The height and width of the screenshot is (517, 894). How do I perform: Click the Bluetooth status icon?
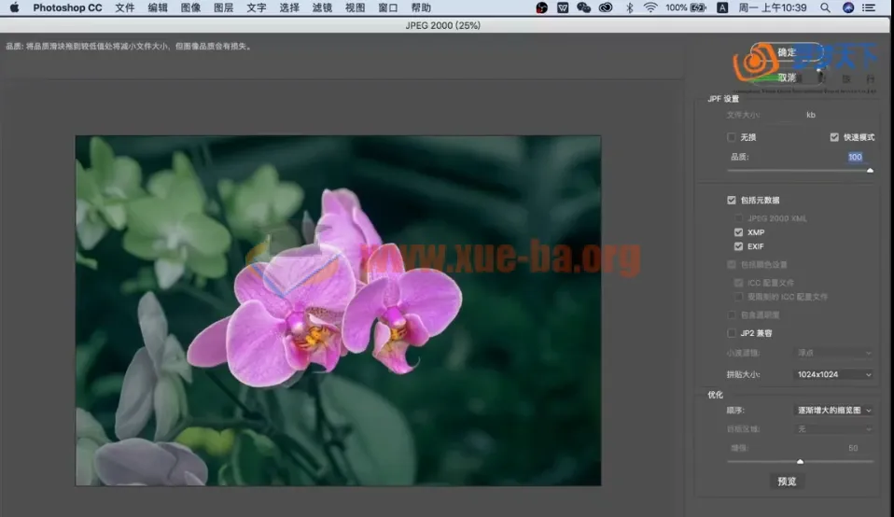point(629,7)
